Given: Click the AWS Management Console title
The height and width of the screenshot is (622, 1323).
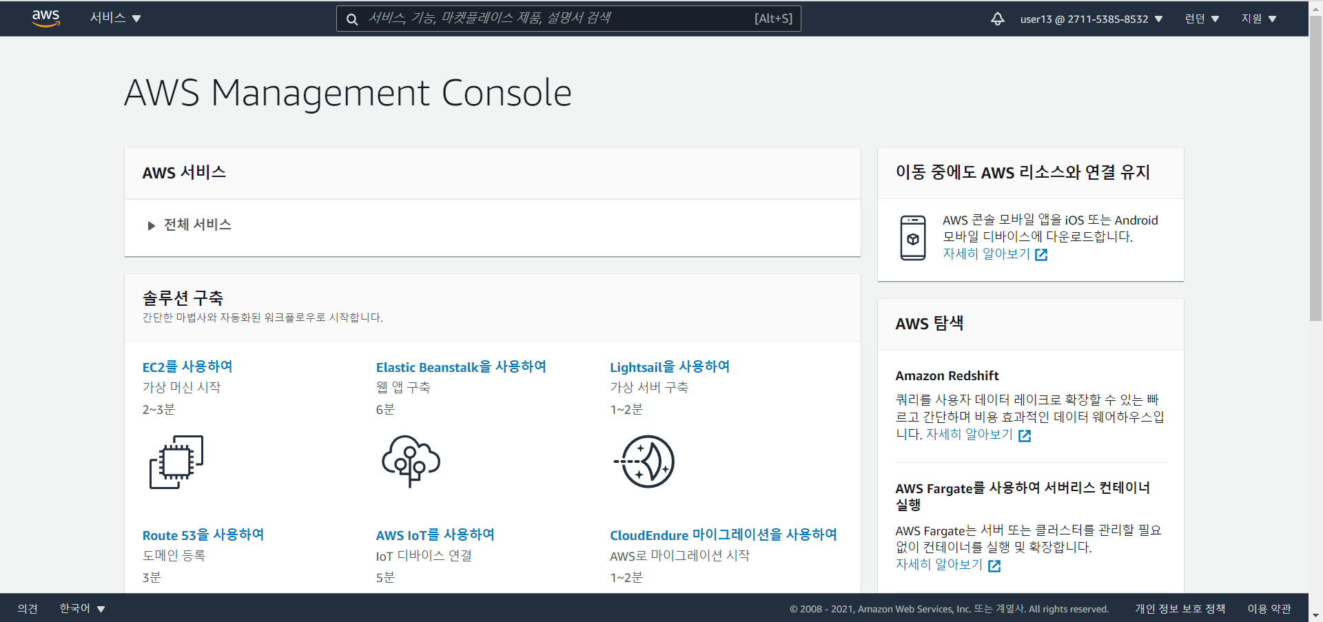Looking at the screenshot, I should point(348,92).
